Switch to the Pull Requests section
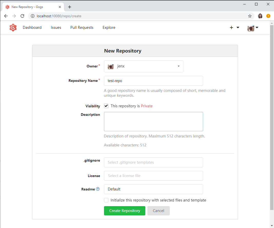 click(82, 27)
